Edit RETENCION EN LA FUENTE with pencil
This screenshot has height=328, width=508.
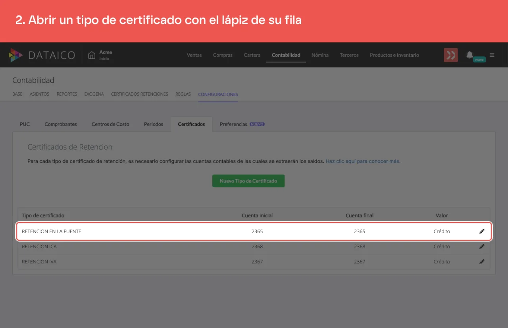click(x=482, y=231)
